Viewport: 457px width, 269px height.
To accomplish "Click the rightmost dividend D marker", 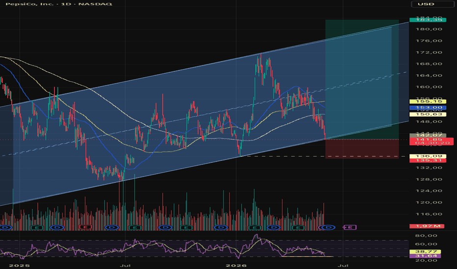I will (x=329, y=227).
